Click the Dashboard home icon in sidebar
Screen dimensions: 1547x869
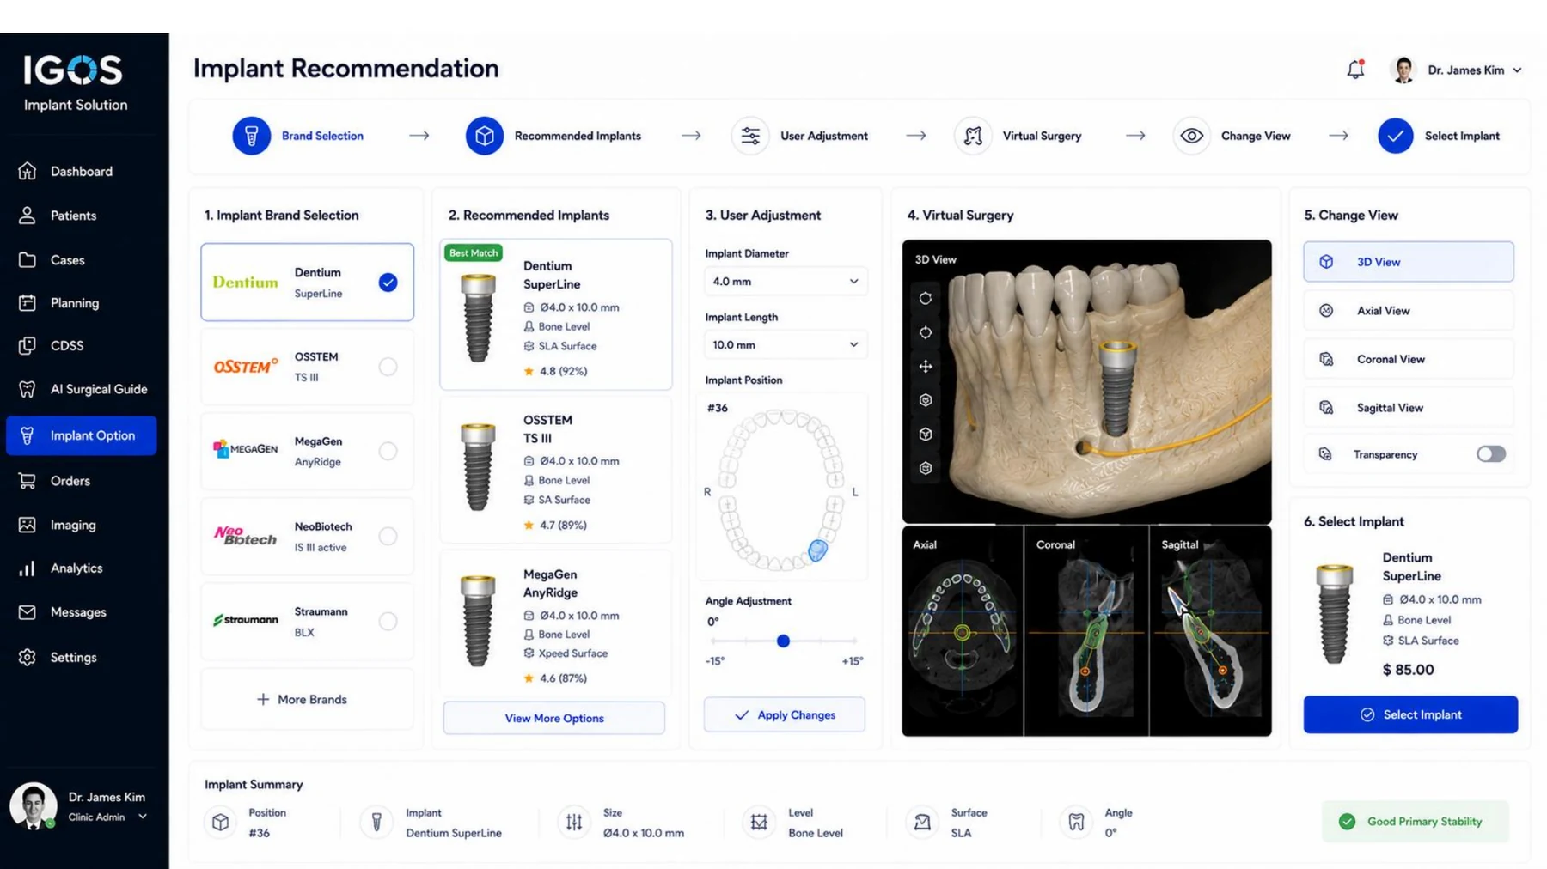28,171
